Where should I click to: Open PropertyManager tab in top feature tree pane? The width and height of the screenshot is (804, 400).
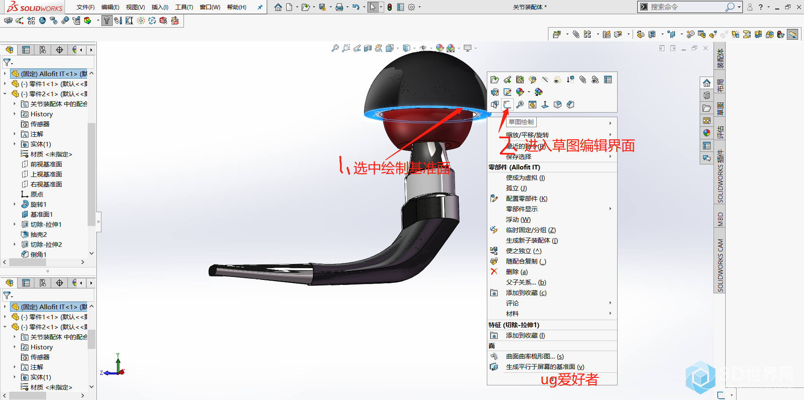point(26,50)
